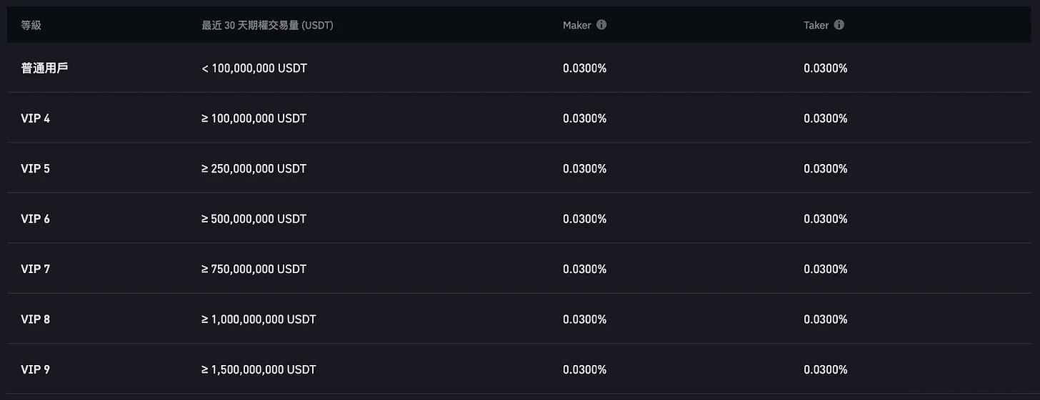This screenshot has width=1040, height=400.
Task: Select the < 100,000,000 USDT volume cell
Action: tap(254, 68)
